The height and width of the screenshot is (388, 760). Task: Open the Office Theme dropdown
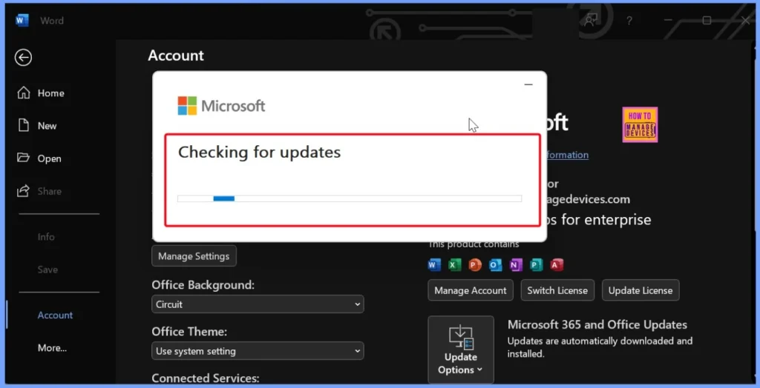coord(258,351)
